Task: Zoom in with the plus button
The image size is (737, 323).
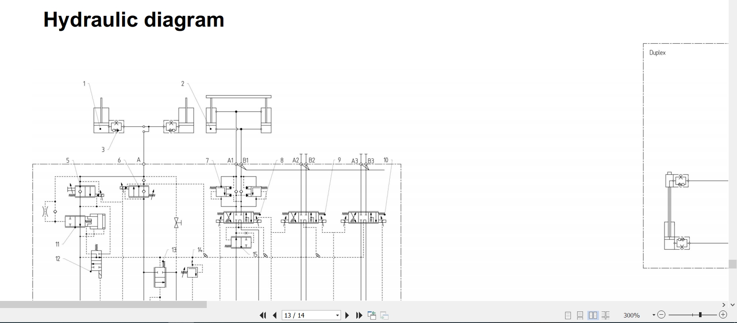Action: (723, 315)
